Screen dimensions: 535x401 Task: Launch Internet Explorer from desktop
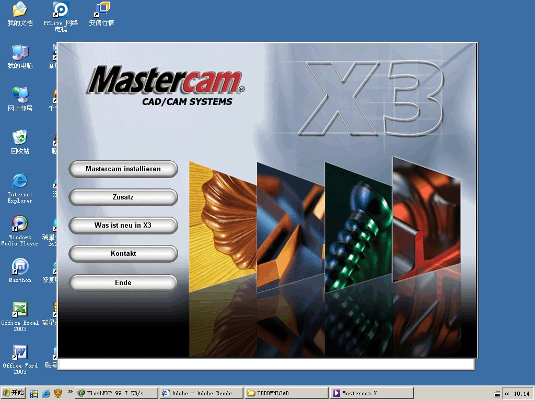click(x=20, y=188)
